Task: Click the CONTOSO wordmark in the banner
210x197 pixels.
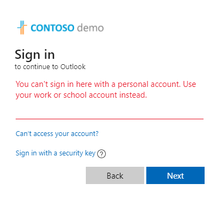Action: [52, 28]
